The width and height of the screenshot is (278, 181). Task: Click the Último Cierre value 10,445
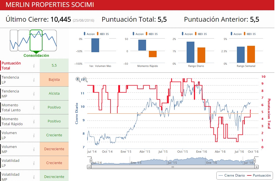(x=61, y=19)
